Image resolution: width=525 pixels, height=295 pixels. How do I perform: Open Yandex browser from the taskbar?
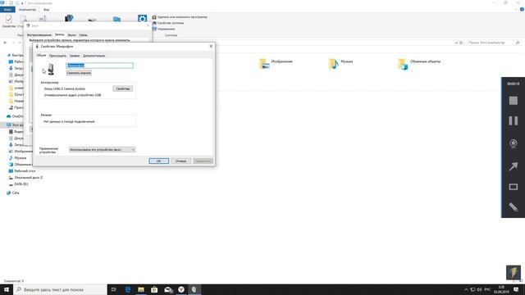point(181,289)
